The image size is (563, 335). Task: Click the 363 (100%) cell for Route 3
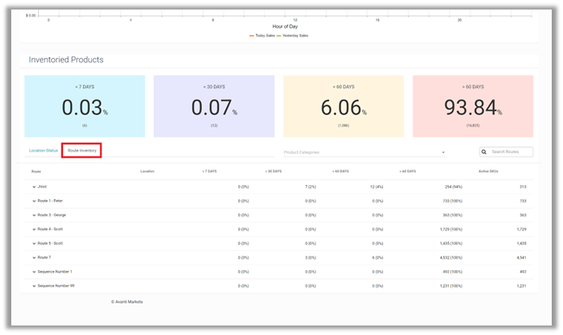coord(452,216)
